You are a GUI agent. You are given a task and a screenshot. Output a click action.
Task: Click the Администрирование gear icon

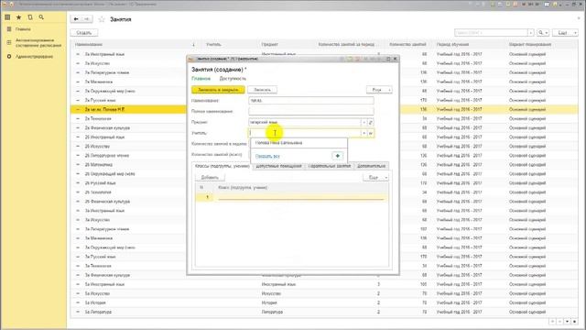pos(9,57)
